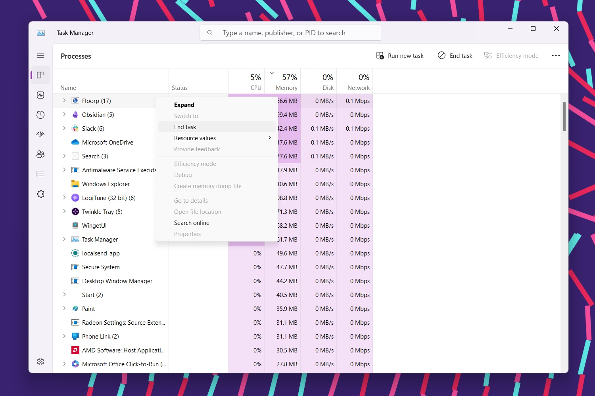Screen dimensions: 595x396
Task: Click the vertical scrollbar of process list
Action: coord(564,117)
